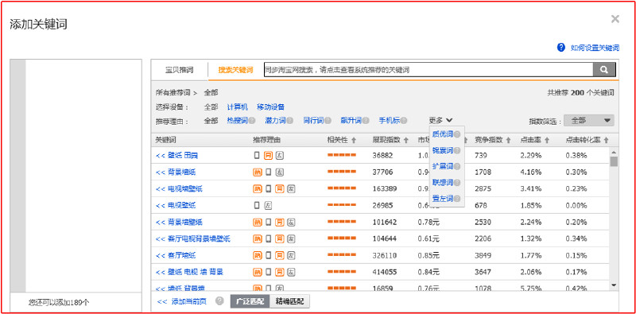Click sort arrow on 点击转化率 column

pos(607,141)
